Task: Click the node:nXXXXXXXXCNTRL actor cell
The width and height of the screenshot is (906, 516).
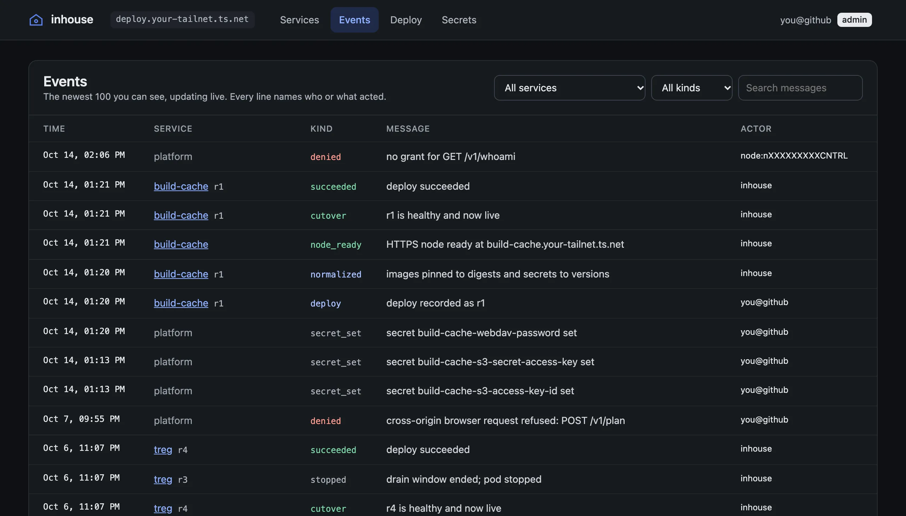Action: tap(794, 156)
